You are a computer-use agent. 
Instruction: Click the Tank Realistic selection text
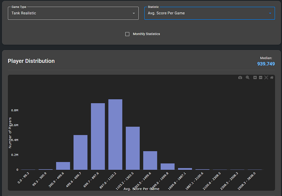click(24, 13)
